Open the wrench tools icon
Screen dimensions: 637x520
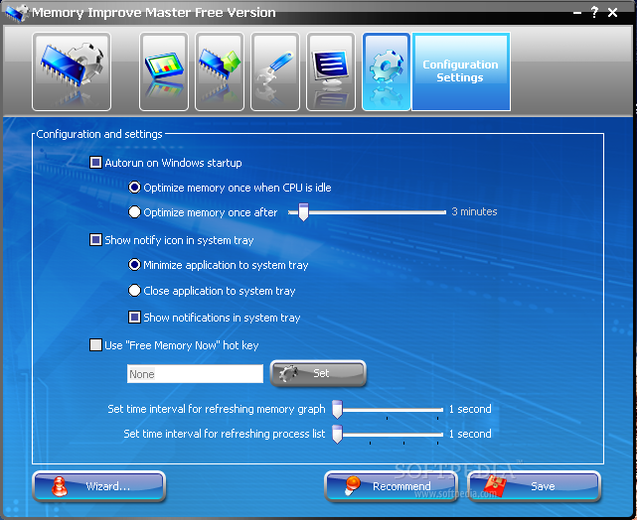tap(275, 71)
